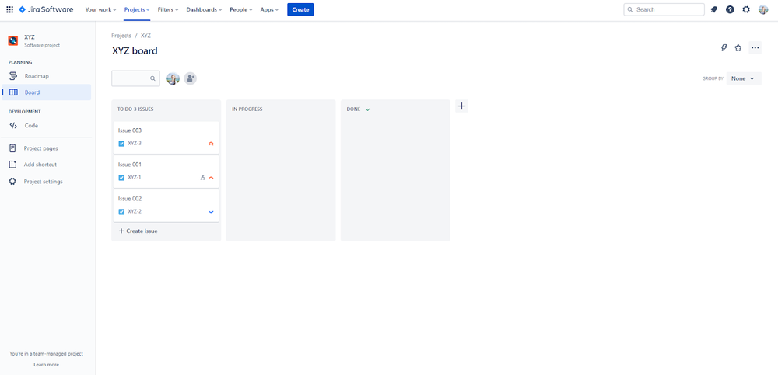The width and height of the screenshot is (778, 375).
Task: Select Code in the sidebar
Action: pos(46,126)
